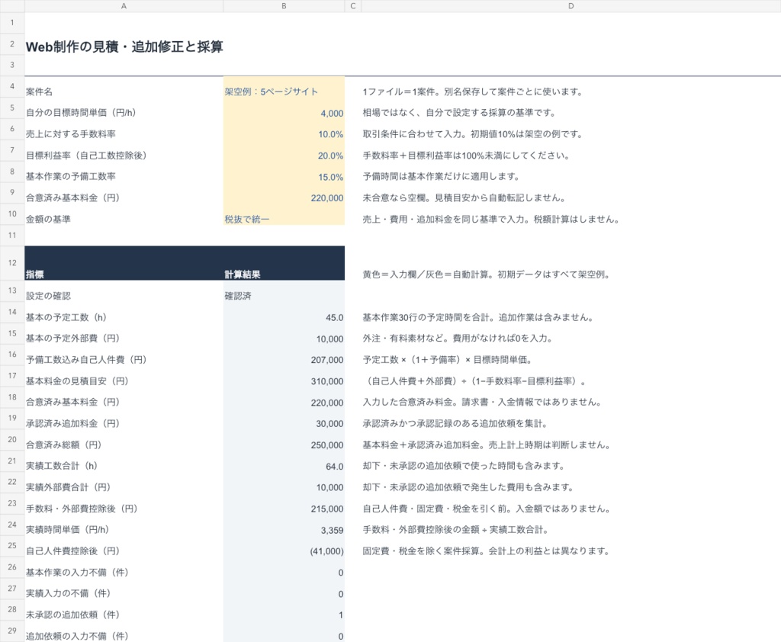The width and height of the screenshot is (781, 642).
Task: Click label '案件名'
Action: click(x=40, y=91)
